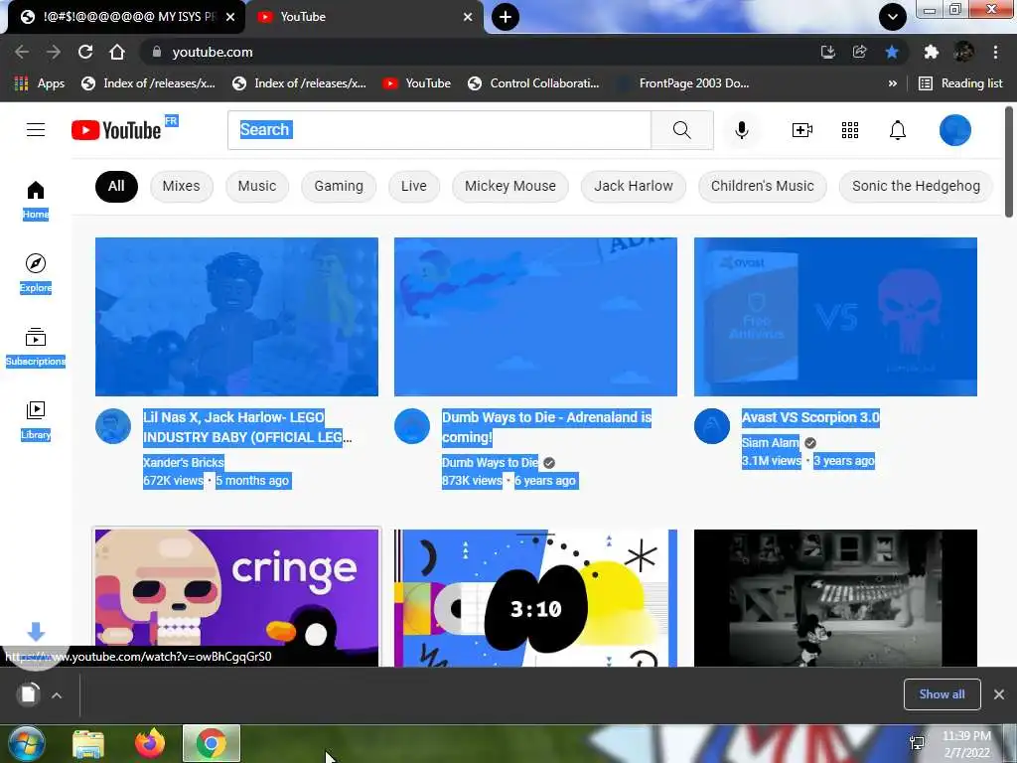This screenshot has width=1017, height=763.
Task: Click the search magnifier button
Action: coord(681,130)
